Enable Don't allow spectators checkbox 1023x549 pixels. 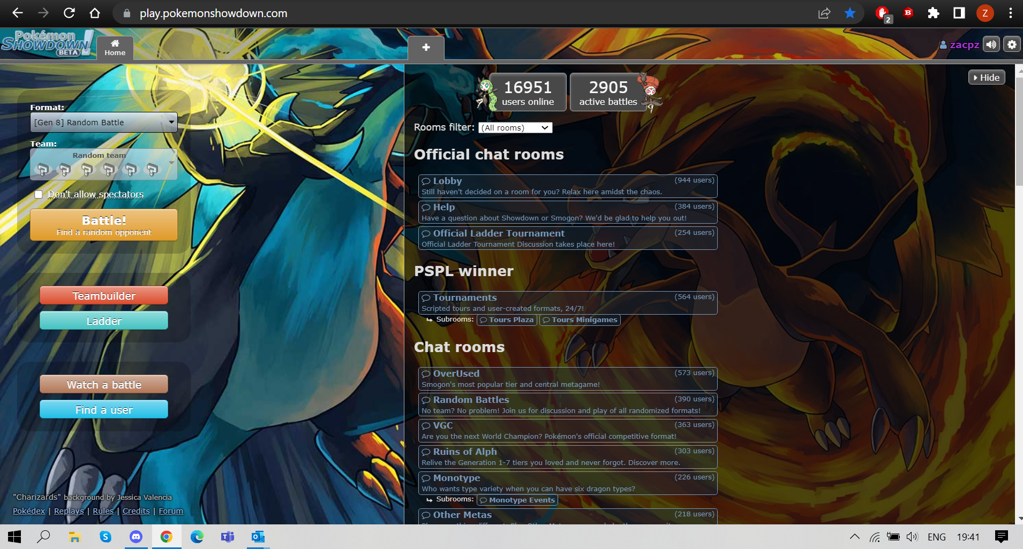click(39, 194)
